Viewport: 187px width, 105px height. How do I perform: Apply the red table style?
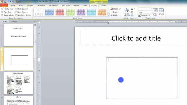pyautogui.click(x=60, y=12)
